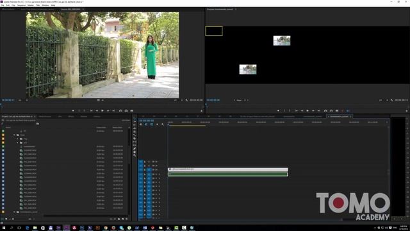Switch to the Effects tab in Project panel

tap(71, 116)
